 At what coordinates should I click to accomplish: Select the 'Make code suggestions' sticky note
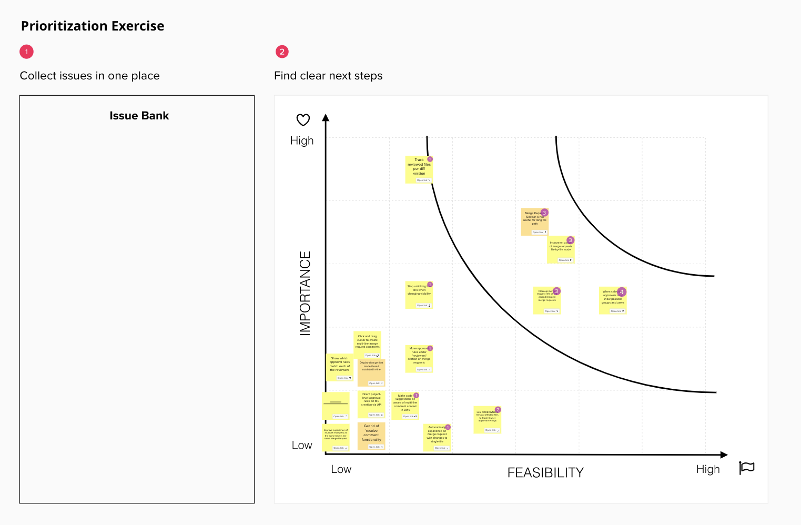coord(405,404)
